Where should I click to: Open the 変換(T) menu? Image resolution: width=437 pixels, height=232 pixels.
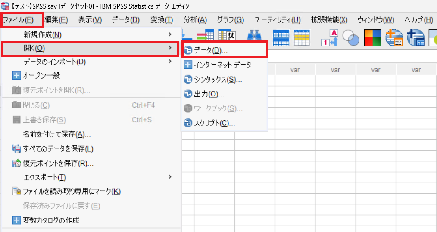coord(162,20)
